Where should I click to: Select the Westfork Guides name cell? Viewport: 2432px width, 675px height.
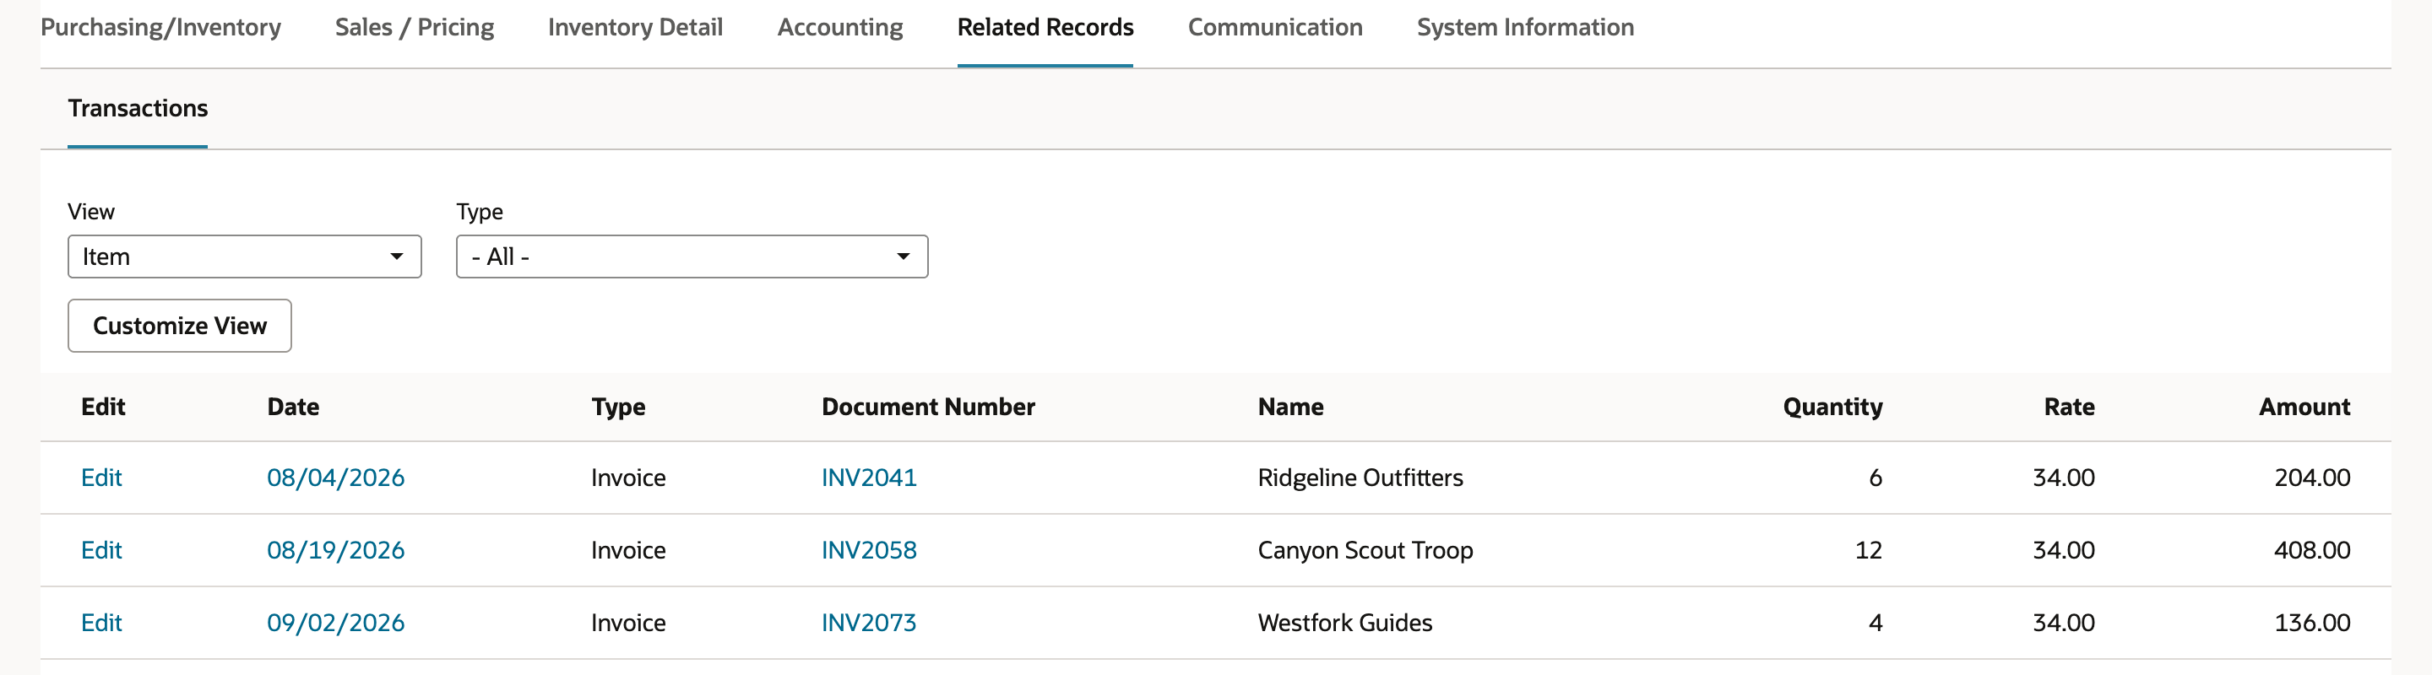coord(1345,624)
